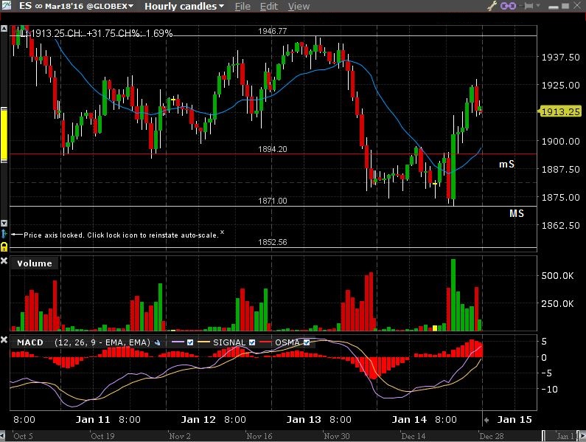586x442 pixels.
Task: Toggle the OSMA histogram checkbox
Action: coord(306,342)
